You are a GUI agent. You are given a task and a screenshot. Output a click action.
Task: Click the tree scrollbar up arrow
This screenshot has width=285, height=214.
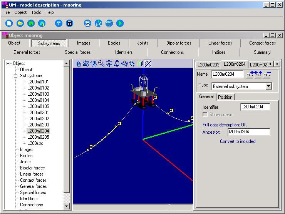(x=66, y=63)
